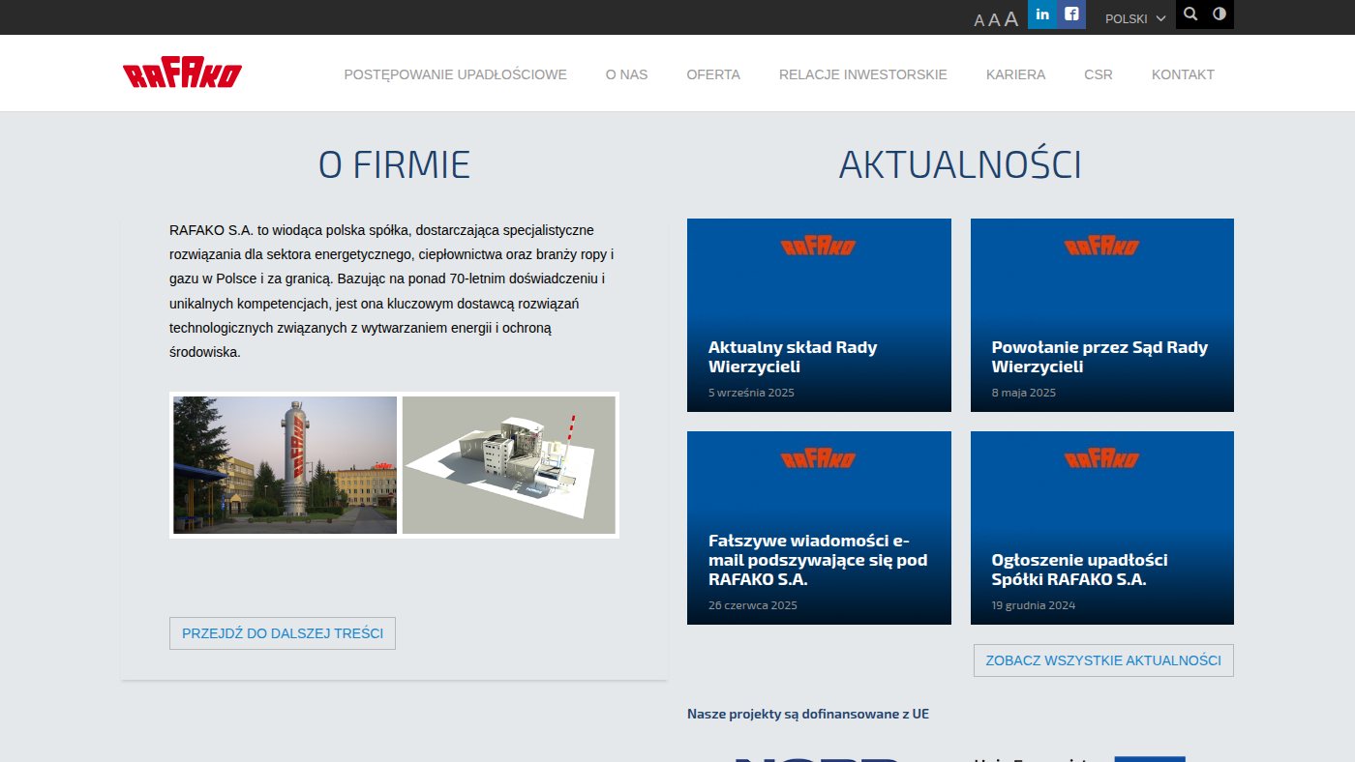
Task: Toggle high contrast mode
Action: (x=1219, y=15)
